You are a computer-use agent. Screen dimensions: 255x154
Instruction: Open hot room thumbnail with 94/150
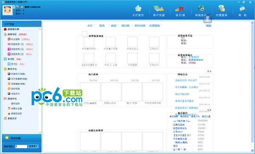click(x=132, y=92)
